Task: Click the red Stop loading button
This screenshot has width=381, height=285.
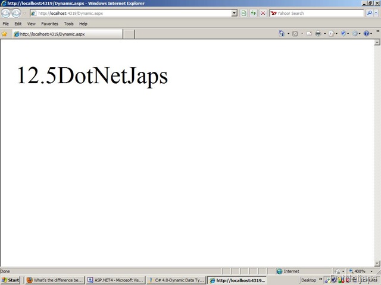Action: pos(263,13)
